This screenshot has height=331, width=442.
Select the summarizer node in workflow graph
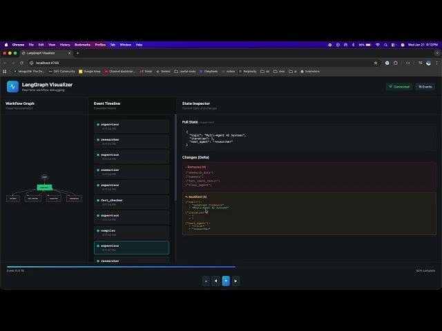tap(74, 199)
